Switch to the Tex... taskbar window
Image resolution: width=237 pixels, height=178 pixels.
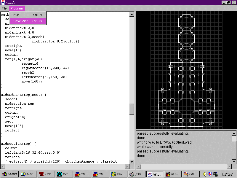coord(47,174)
